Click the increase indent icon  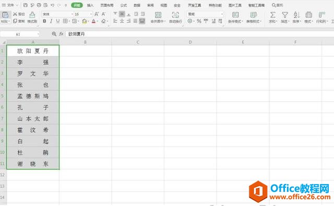(x=143, y=14)
